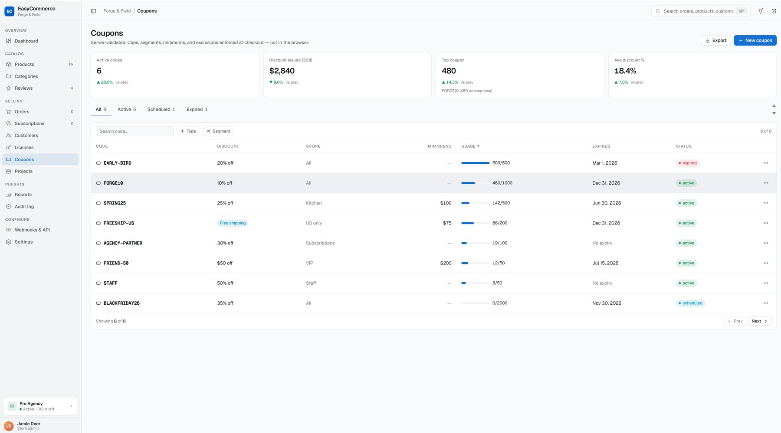Open Settings in sidebar
Viewport: 781px width, 433px height.
(40, 242)
